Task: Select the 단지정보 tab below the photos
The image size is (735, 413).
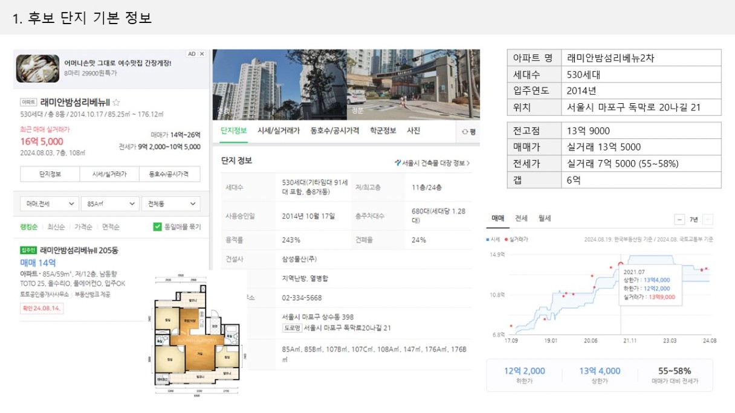Action: 233,131
